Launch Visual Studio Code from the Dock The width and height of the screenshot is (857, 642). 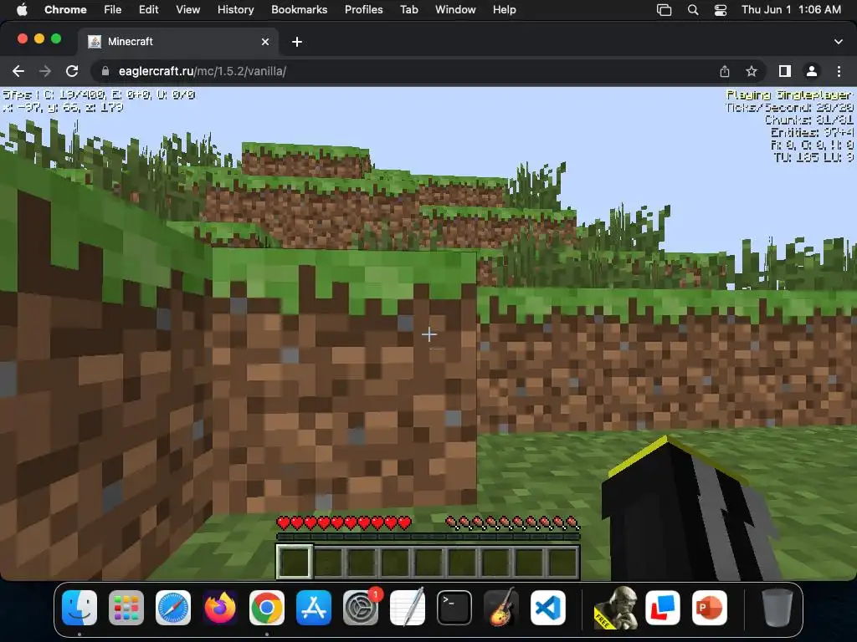[548, 608]
